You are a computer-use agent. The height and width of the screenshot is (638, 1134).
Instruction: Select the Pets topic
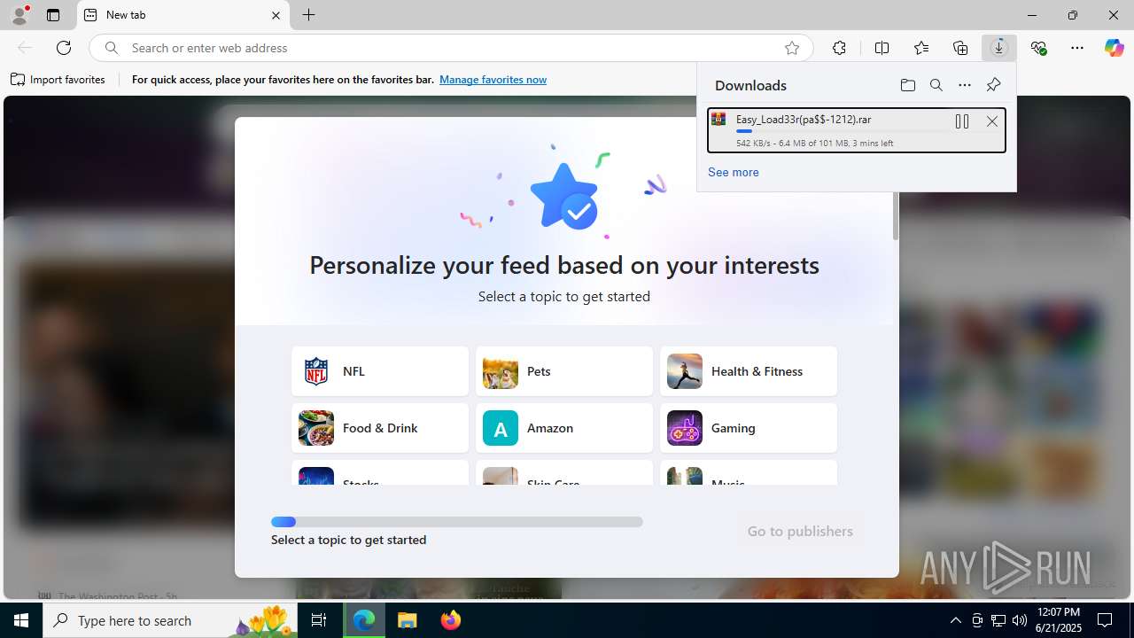point(564,371)
